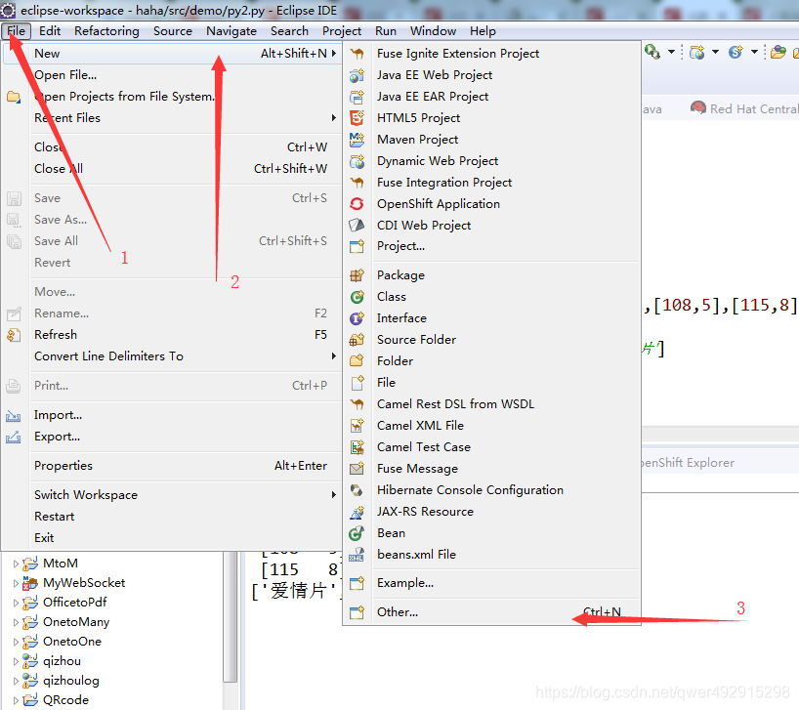Open the Help menu
This screenshot has width=799, height=710.
(x=483, y=31)
